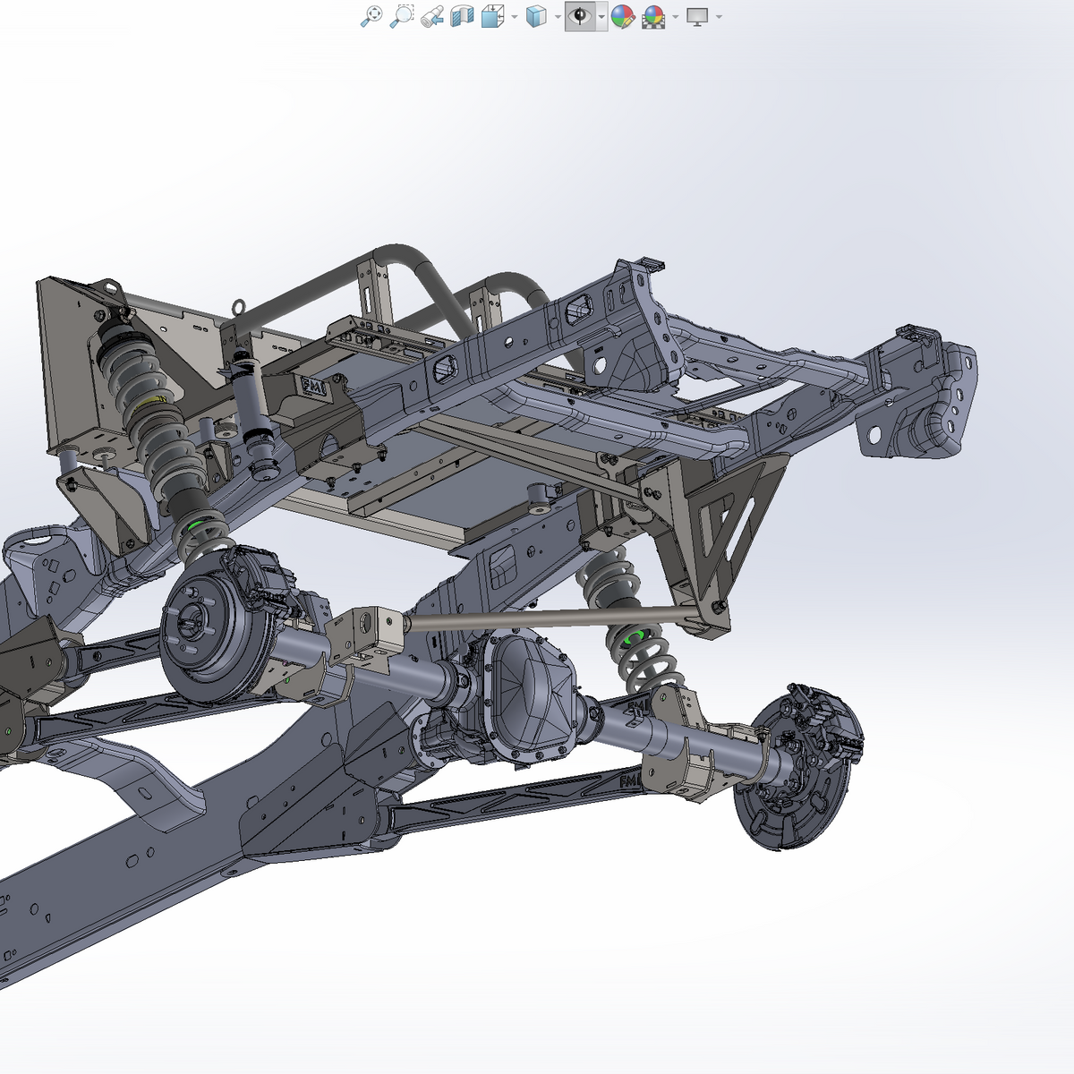Activate the Zoom to Area tool

(x=402, y=16)
